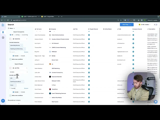Click Browse next to industries search
The width and height of the screenshot is (160, 120).
pyautogui.click(x=26, y=52)
